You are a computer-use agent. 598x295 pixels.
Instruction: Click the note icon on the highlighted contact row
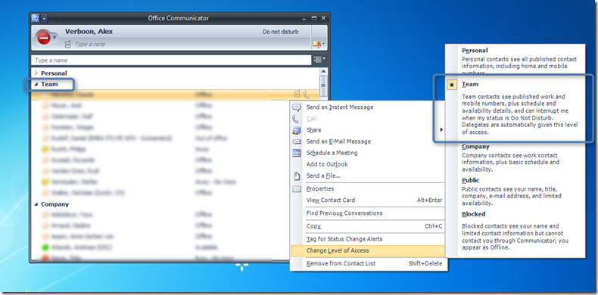pyautogui.click(x=297, y=94)
